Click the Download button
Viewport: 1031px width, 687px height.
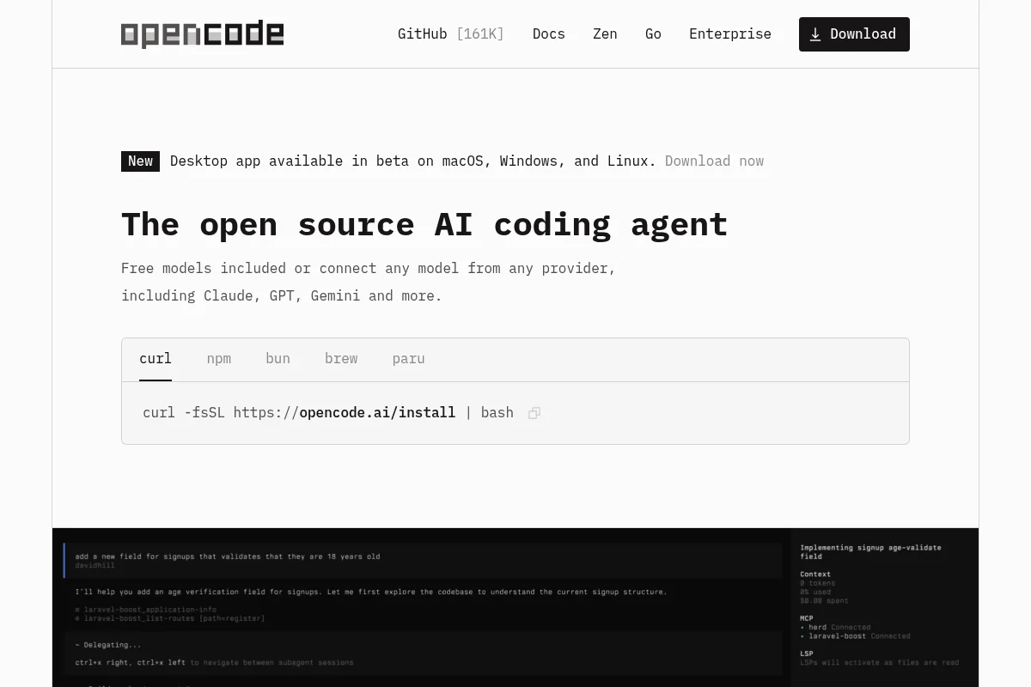click(854, 34)
